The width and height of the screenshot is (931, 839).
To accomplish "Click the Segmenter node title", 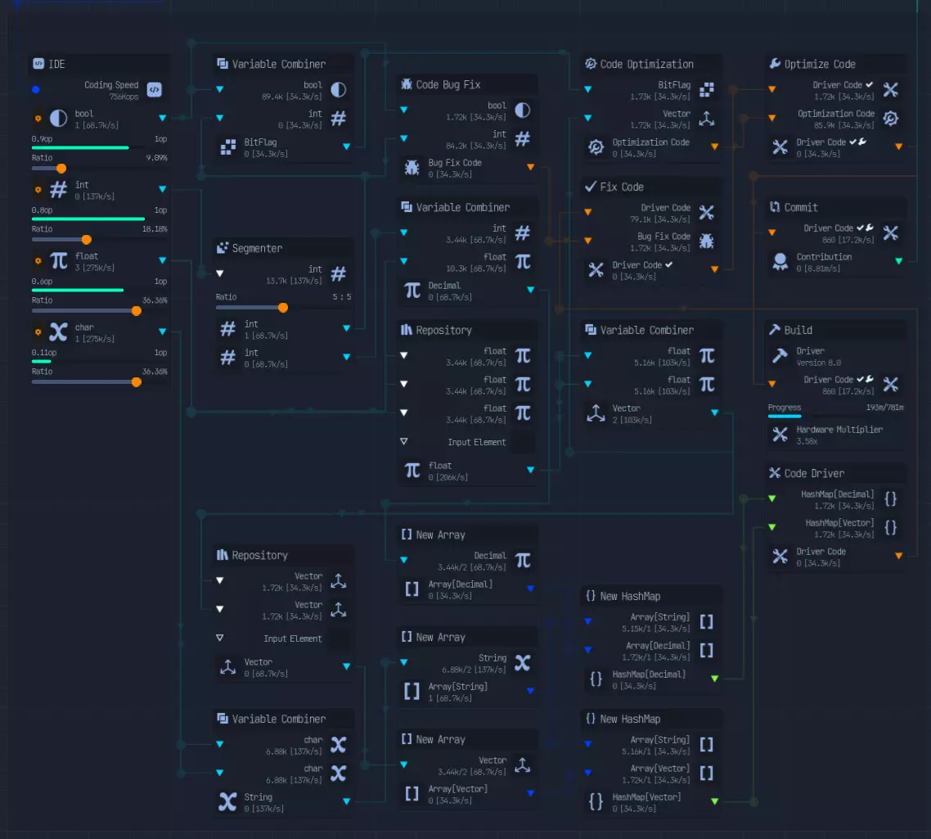I will point(257,248).
